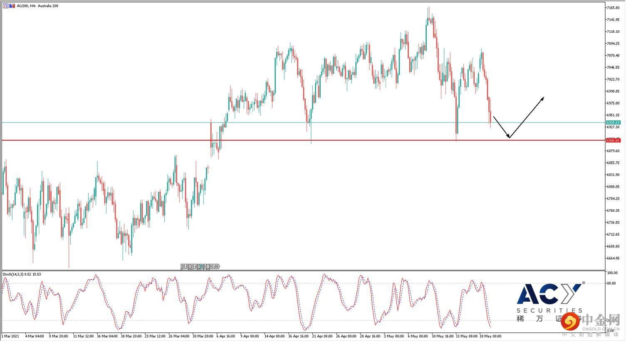This screenshot has width=626, height=342.
Task: Click the 21 Apr 08:00 time axis label
Action: (323, 336)
